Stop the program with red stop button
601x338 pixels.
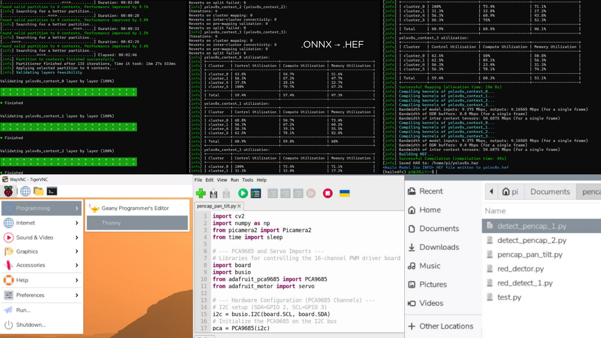point(328,193)
